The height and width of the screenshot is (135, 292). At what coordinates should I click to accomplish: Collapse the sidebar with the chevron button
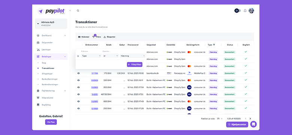(x=70, y=10)
